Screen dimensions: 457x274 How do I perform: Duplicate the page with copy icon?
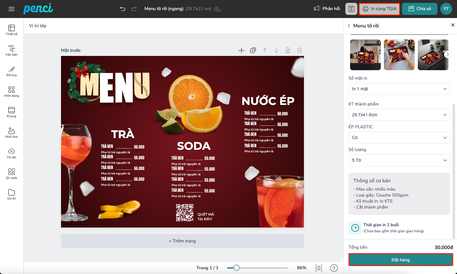click(253, 50)
